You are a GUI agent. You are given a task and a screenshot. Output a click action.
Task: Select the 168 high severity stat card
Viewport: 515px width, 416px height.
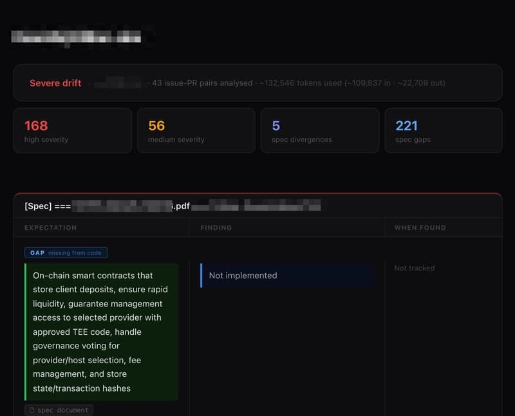[72, 131]
